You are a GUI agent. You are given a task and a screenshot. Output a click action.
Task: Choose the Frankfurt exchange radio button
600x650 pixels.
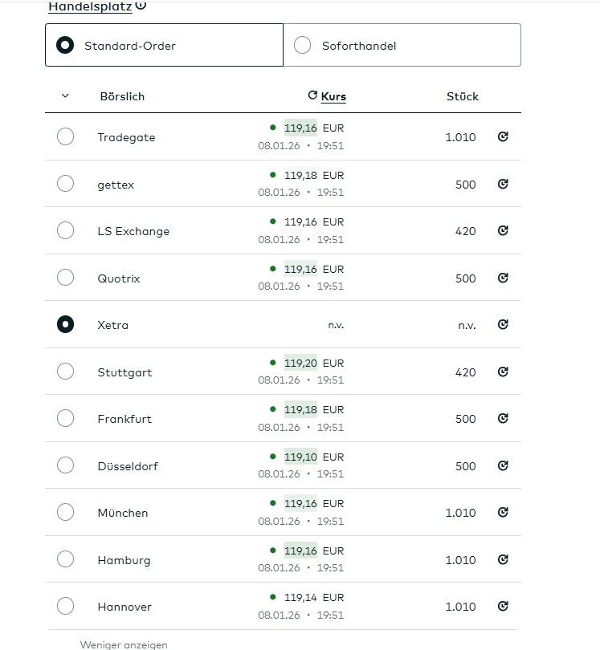click(x=65, y=419)
